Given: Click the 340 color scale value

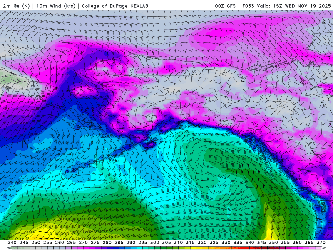Looking at the screenshot, I should [x=250, y=242].
